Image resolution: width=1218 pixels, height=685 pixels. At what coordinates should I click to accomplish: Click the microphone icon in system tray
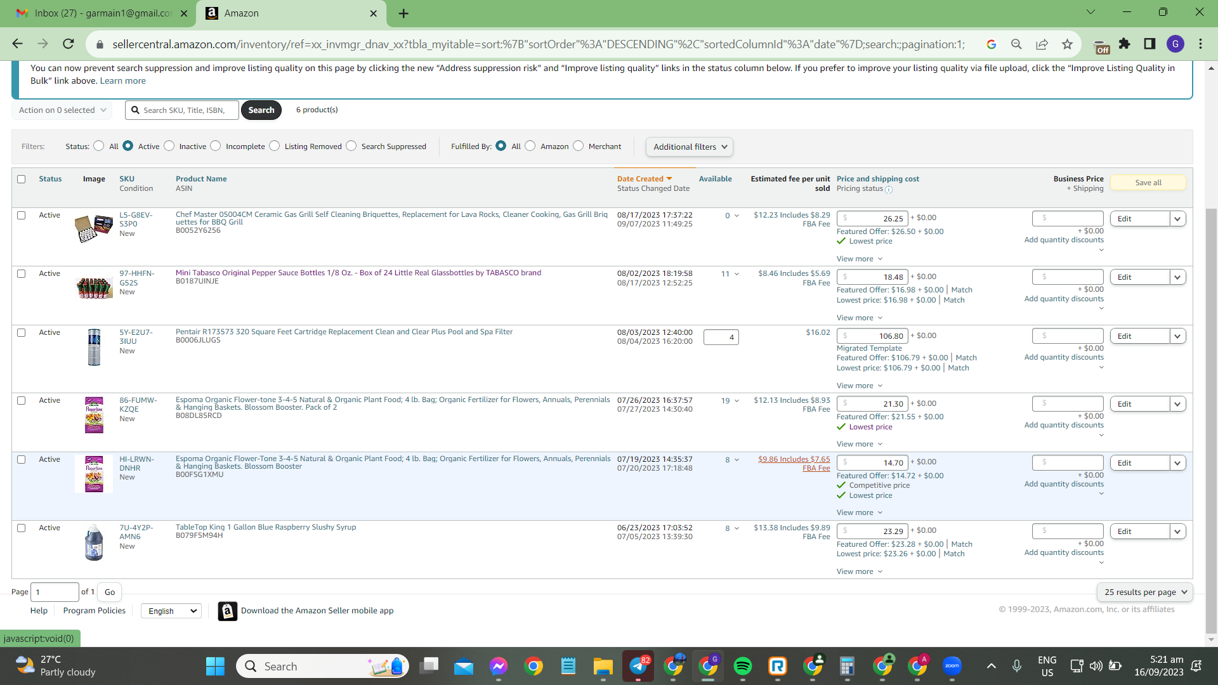(x=1016, y=666)
